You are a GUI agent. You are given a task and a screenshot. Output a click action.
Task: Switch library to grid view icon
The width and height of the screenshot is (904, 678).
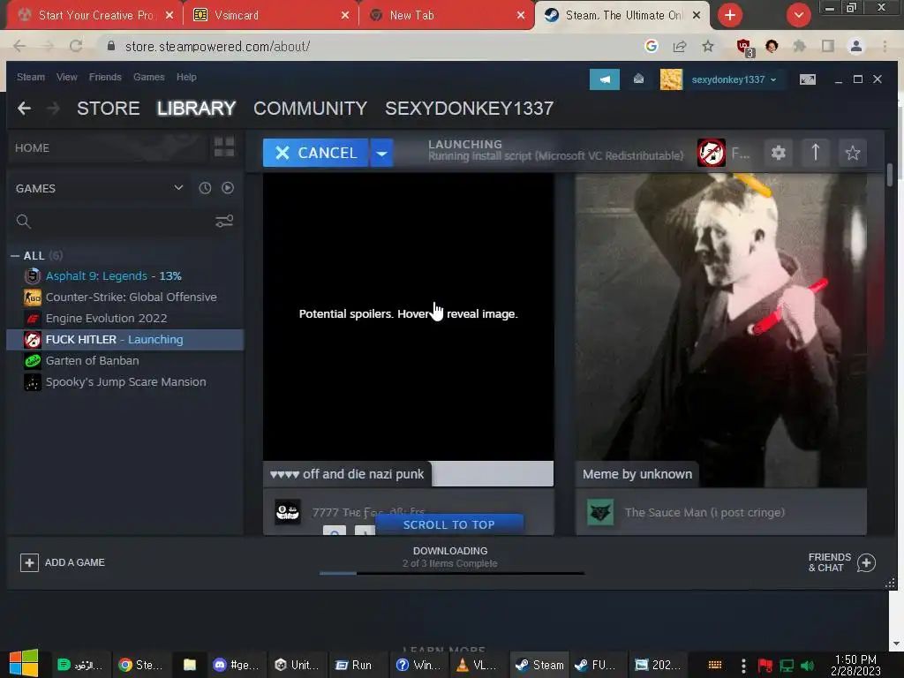[224, 147]
